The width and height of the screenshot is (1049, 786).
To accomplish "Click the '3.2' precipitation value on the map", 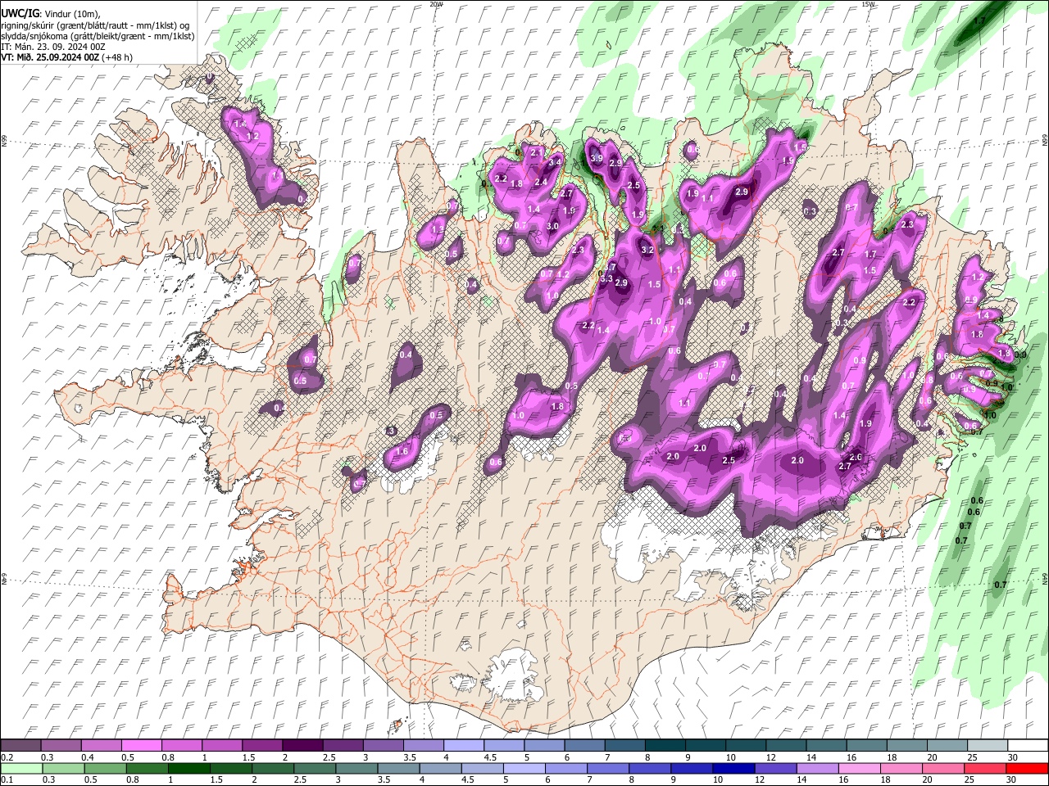I will [647, 250].
